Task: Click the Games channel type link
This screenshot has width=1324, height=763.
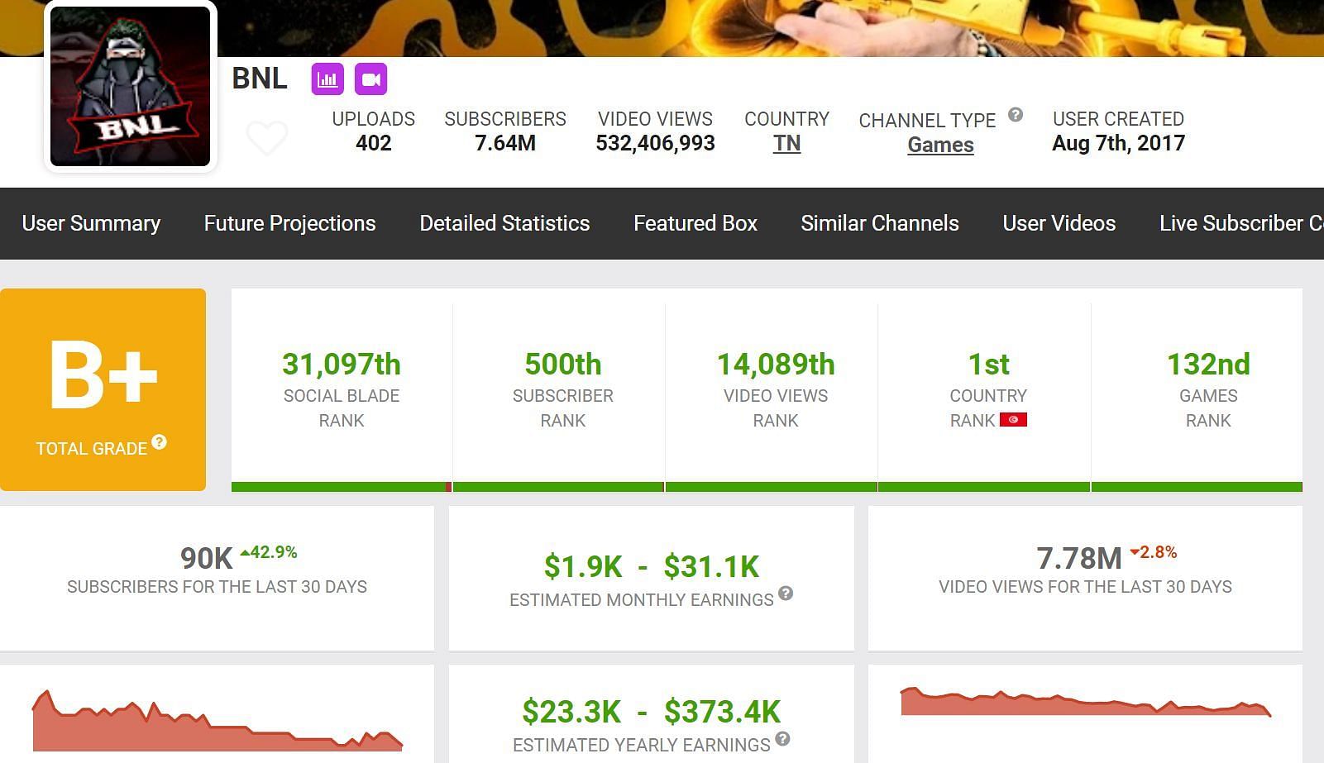Action: [940, 145]
